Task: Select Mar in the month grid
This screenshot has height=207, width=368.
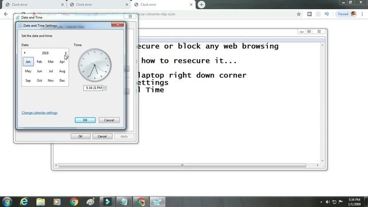Action: [x=51, y=62]
